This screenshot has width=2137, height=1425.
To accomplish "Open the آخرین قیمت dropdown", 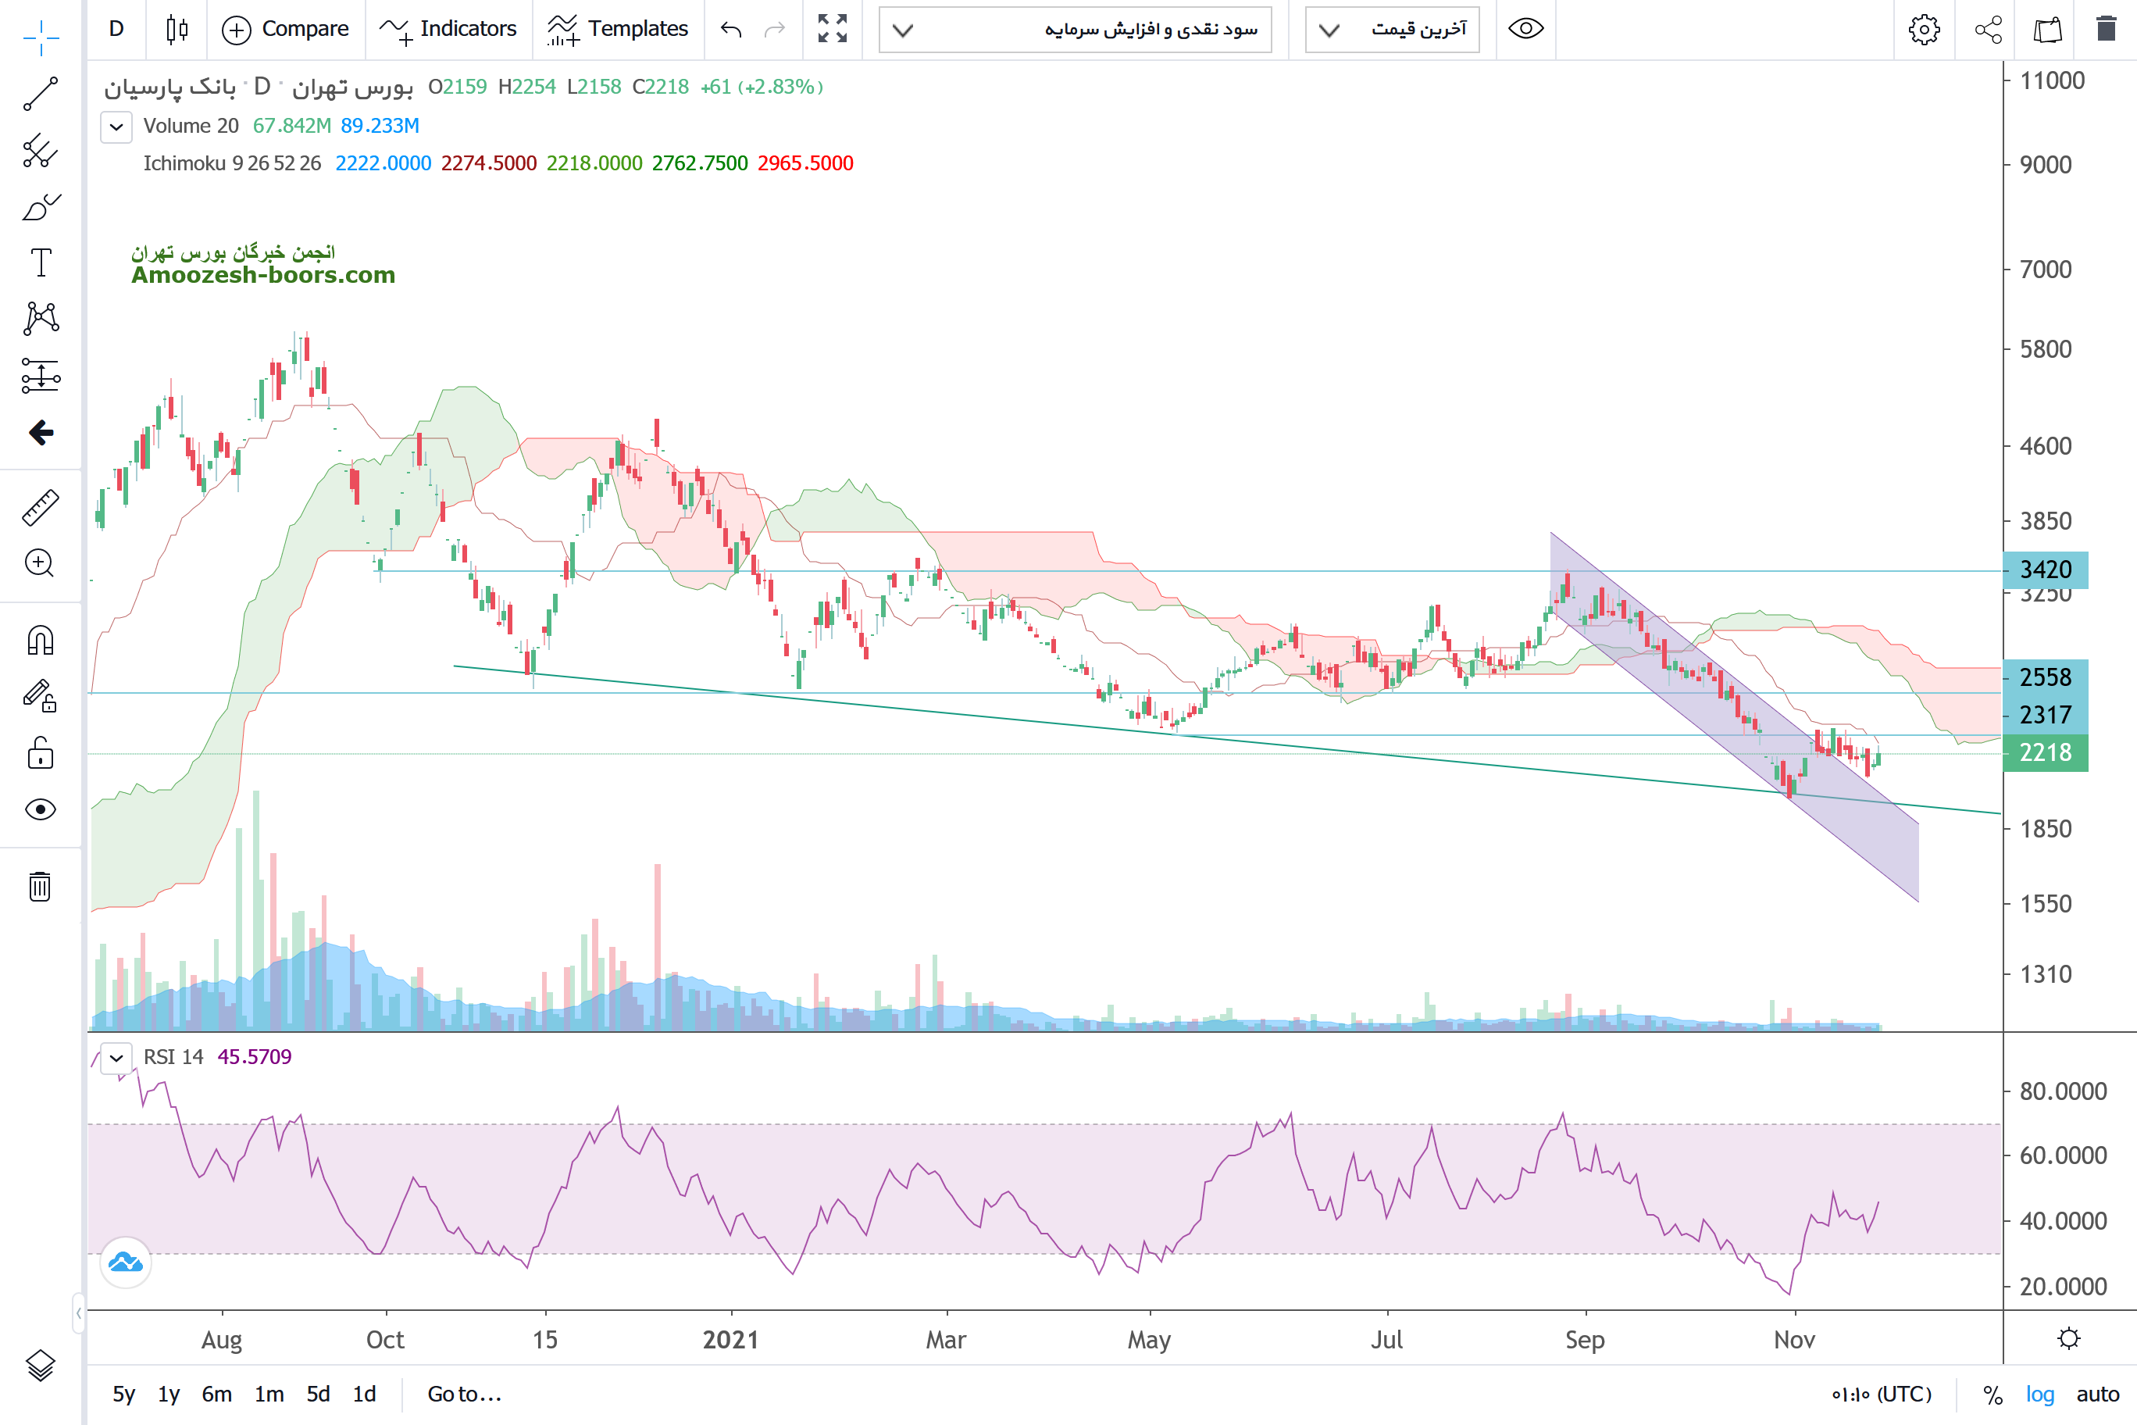I will [1391, 29].
